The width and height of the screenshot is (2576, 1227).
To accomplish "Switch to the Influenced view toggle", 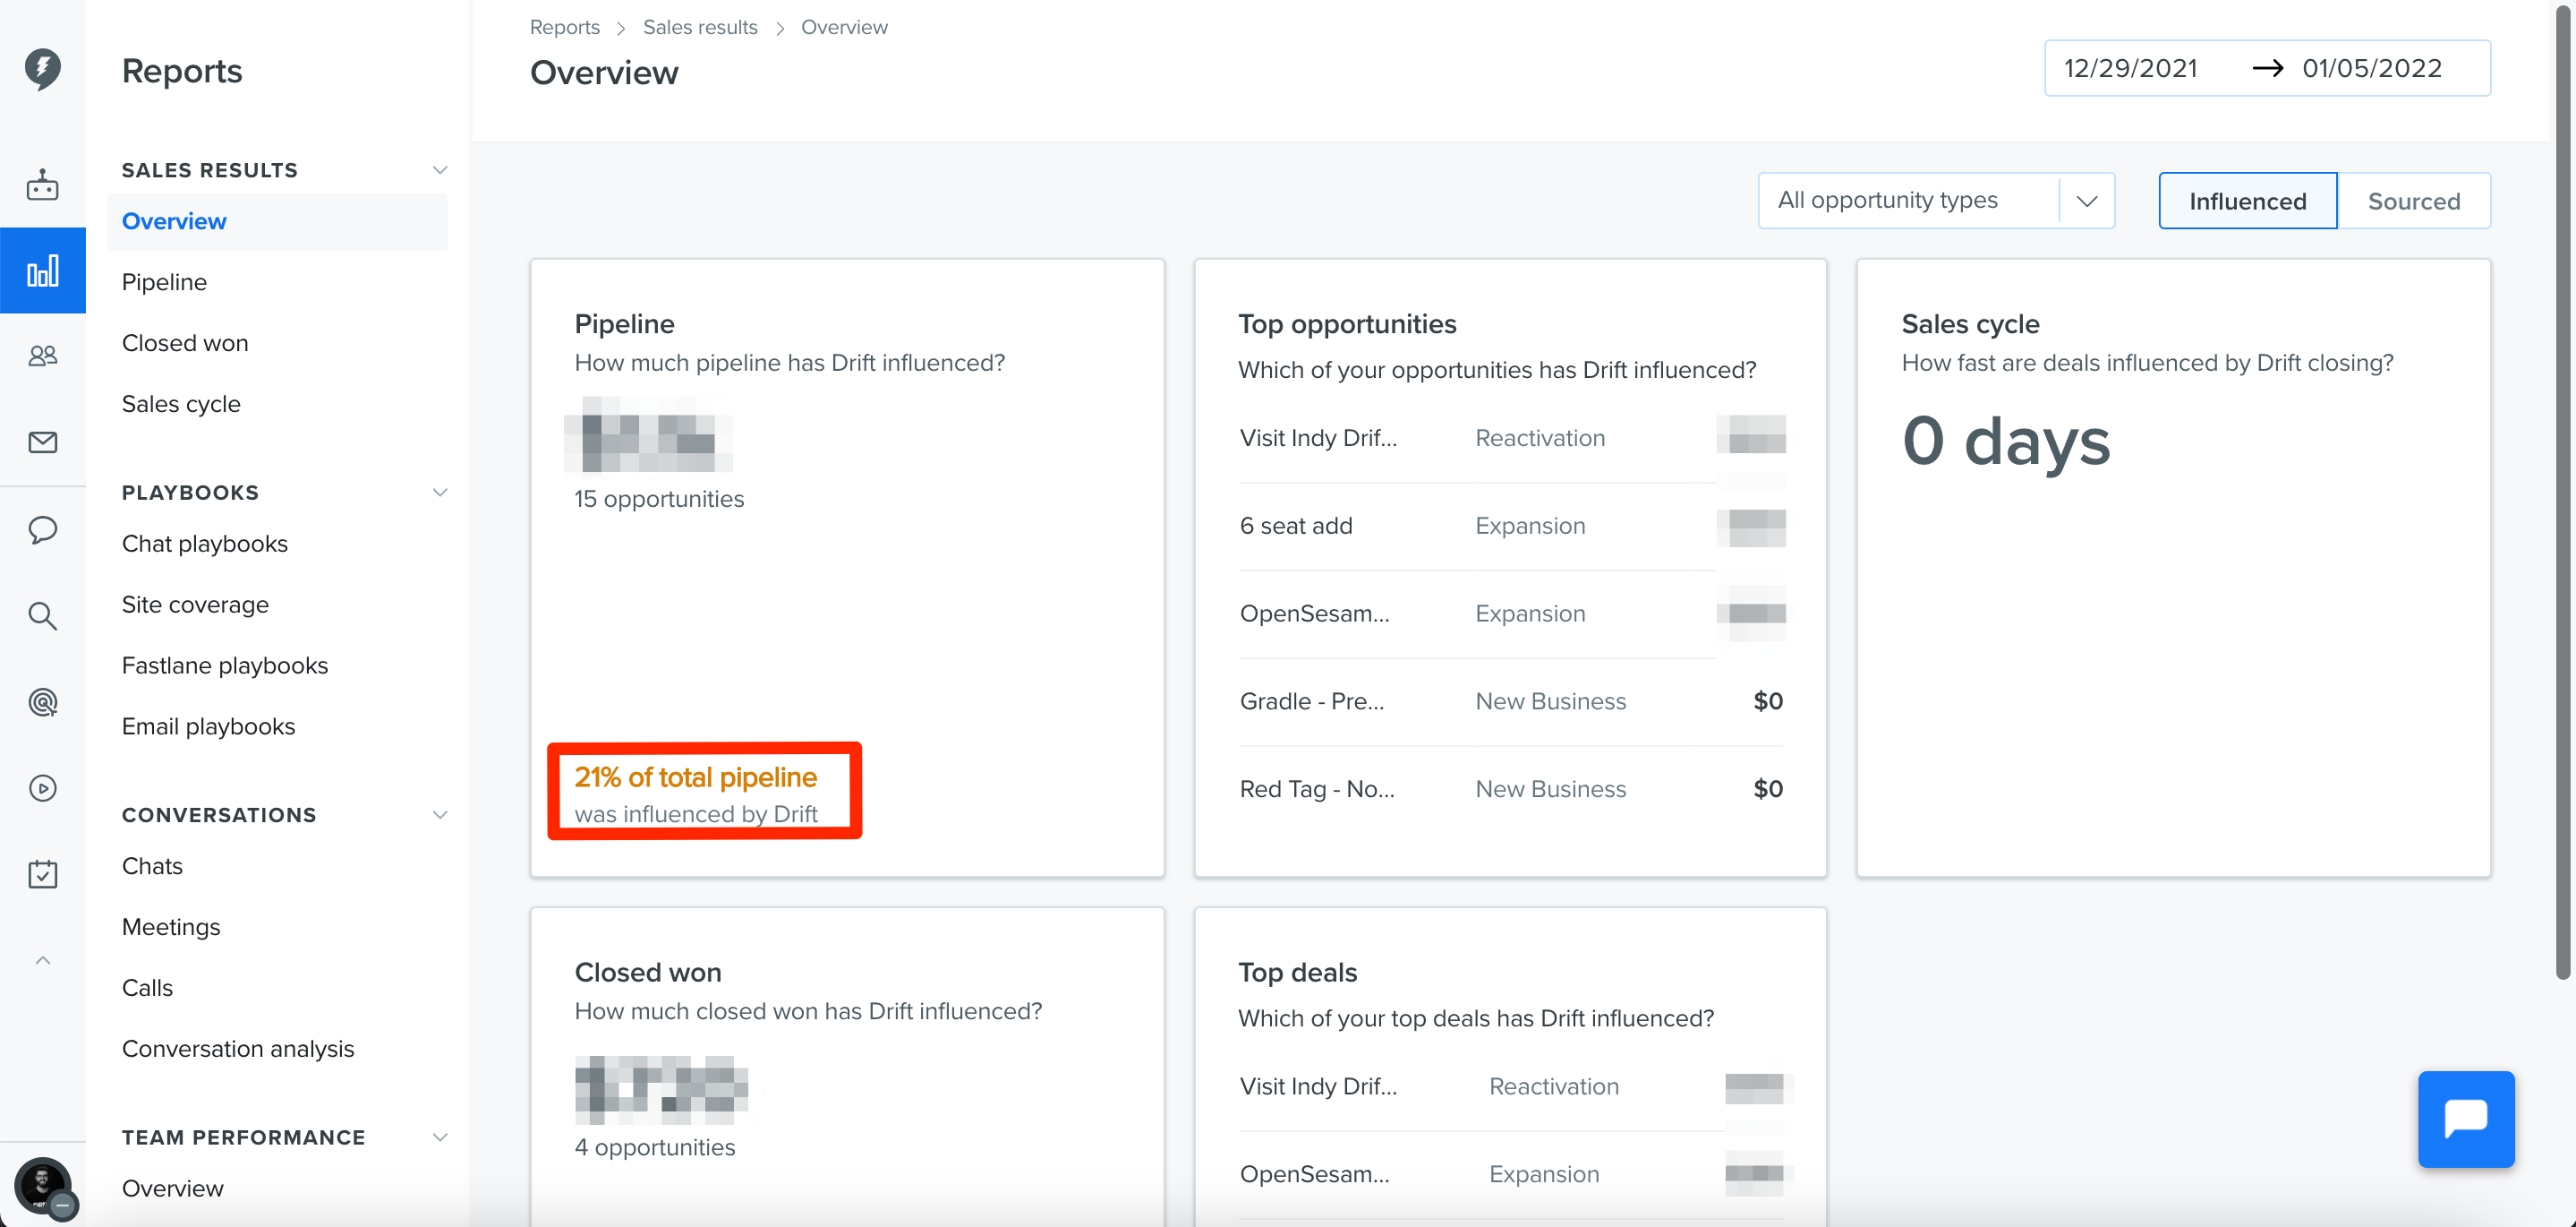I will tap(2247, 202).
